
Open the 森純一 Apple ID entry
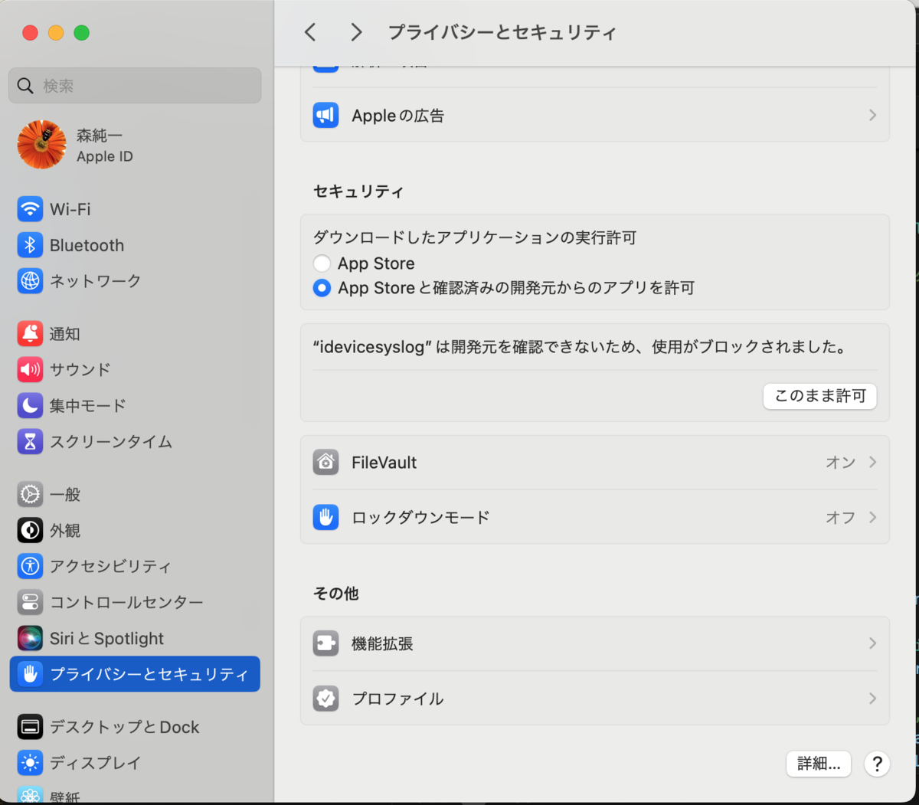[135, 145]
